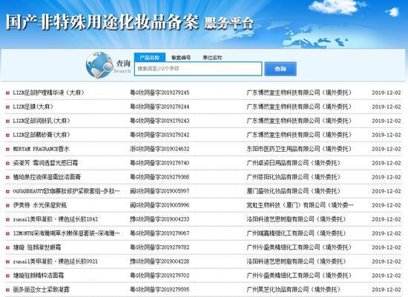
Task: Click record number 粤G妆网备字2019279782
Action: coord(159,247)
